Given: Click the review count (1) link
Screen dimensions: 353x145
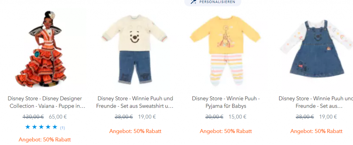Looking at the screenshot, I should tap(62, 128).
